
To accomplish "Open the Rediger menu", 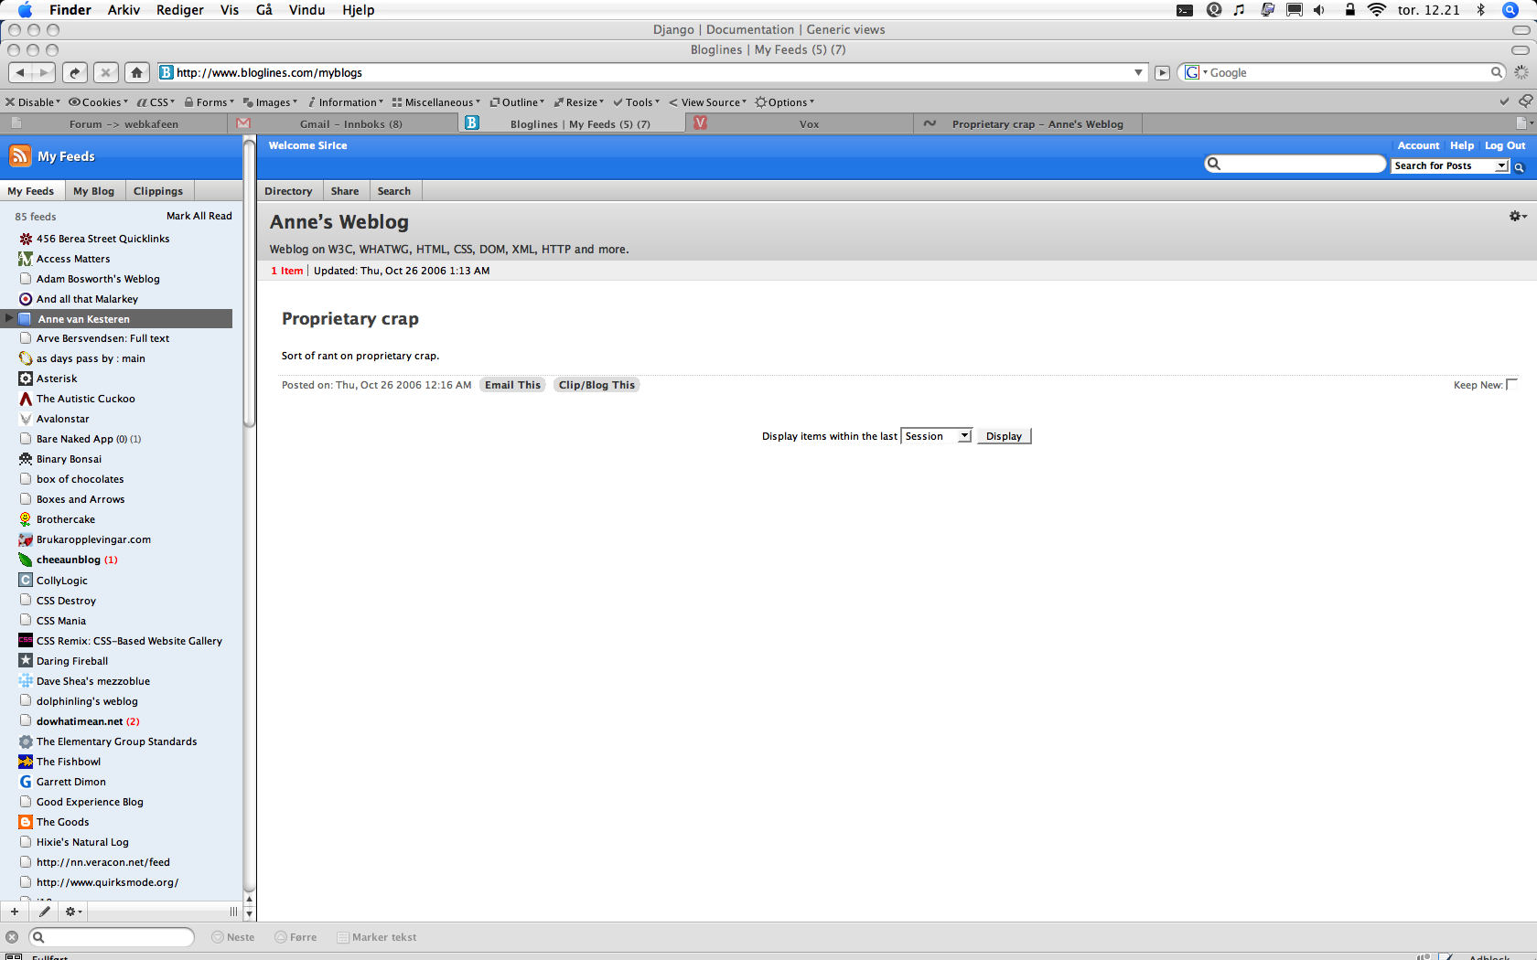I will (180, 10).
